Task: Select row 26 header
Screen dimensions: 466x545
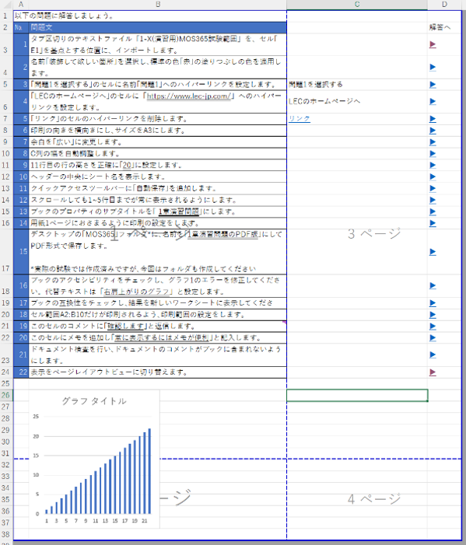Action: pyautogui.click(x=6, y=395)
